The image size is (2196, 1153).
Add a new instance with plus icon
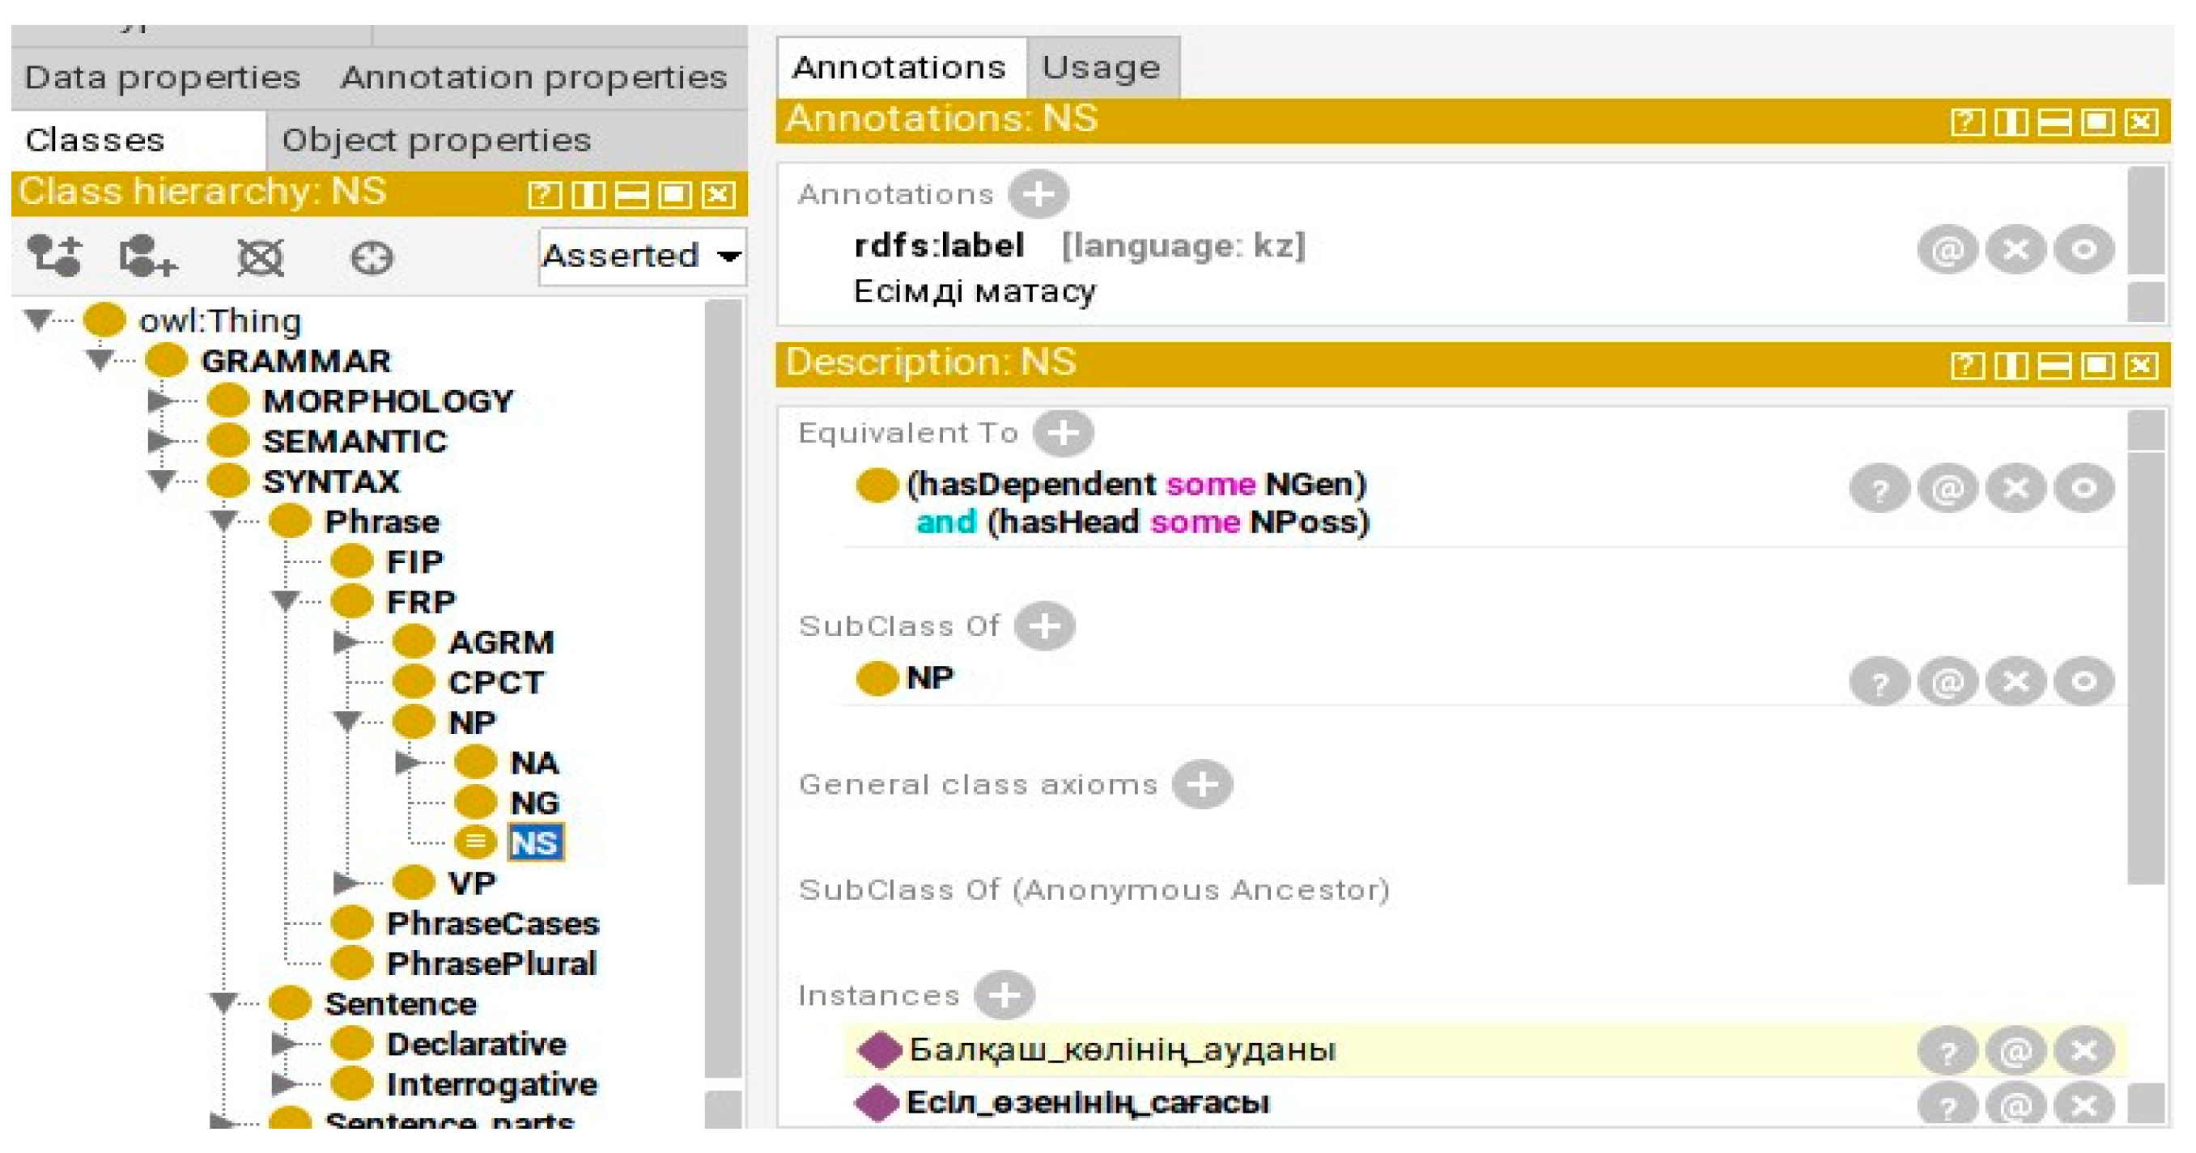pos(1005,995)
